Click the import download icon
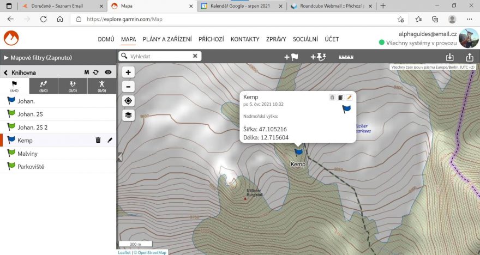 click(x=449, y=57)
